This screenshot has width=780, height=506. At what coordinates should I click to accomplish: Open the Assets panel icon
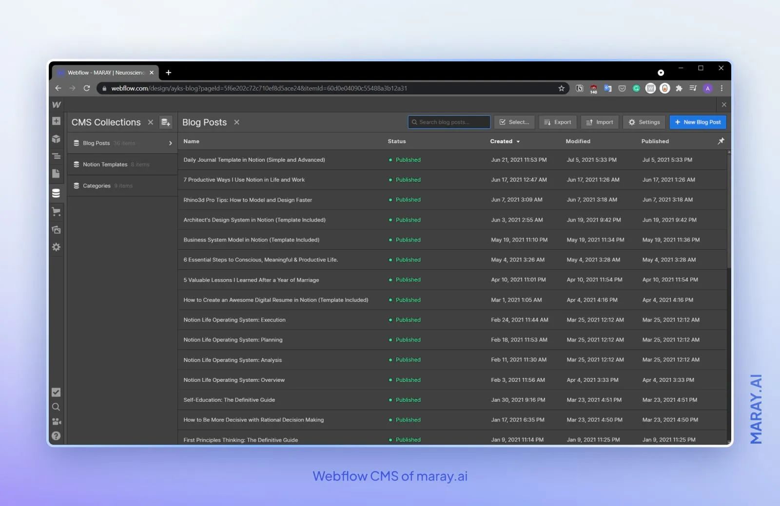56,229
